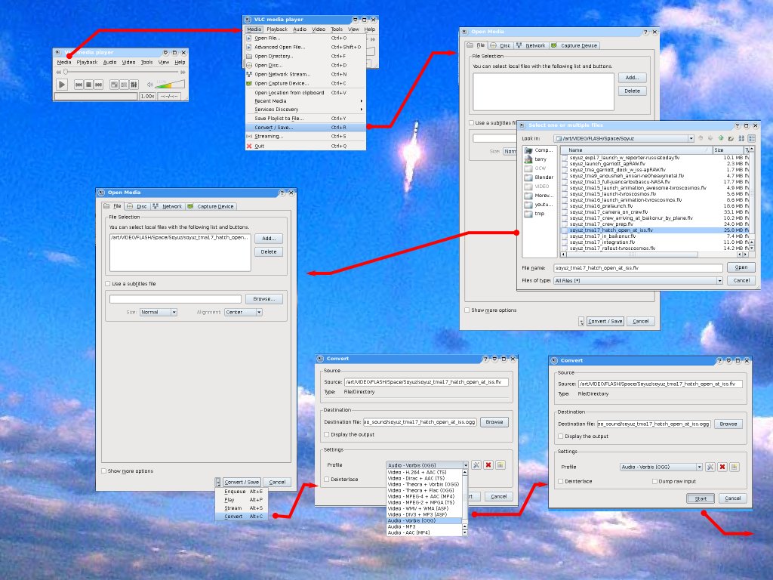The height and width of the screenshot is (580, 773).
Task: Check Show more options in Open Media behind file chooser
Action: tap(467, 310)
